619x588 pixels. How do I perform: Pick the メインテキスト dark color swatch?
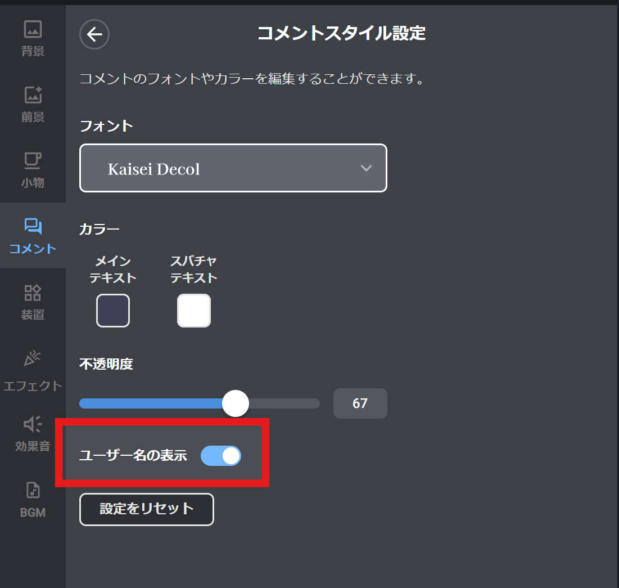pos(113,311)
